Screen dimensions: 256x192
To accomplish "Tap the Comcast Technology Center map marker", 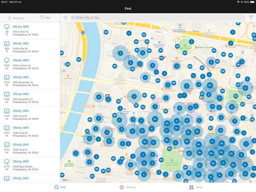I will coord(120,76).
